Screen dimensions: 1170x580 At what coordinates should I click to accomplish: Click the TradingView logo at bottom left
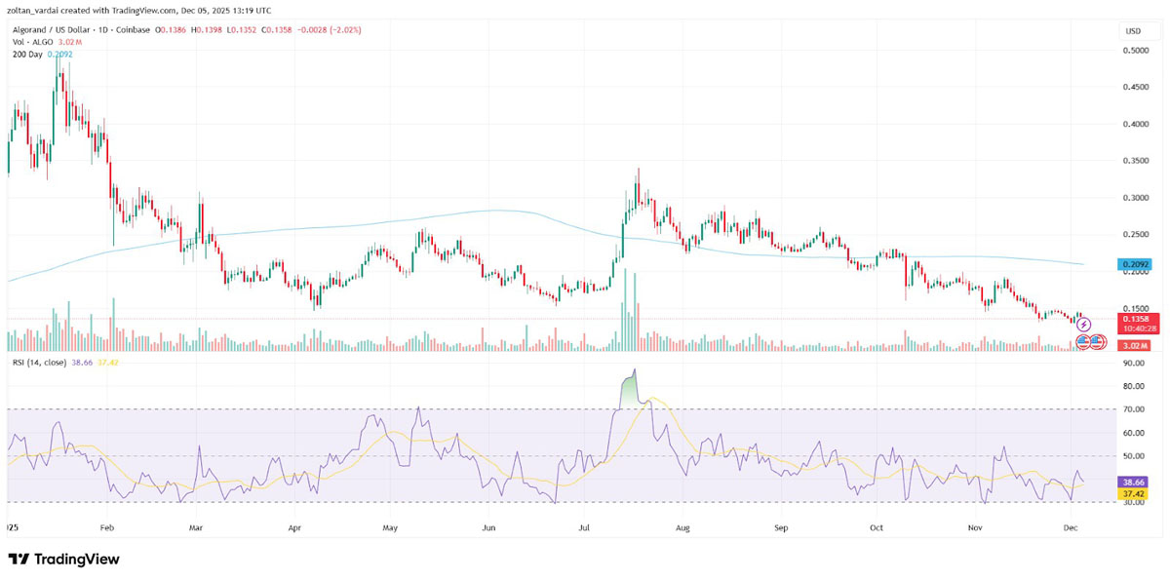[x=63, y=560]
